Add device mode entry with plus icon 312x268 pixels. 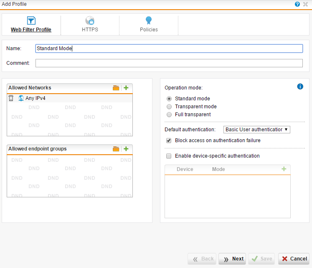284,169
